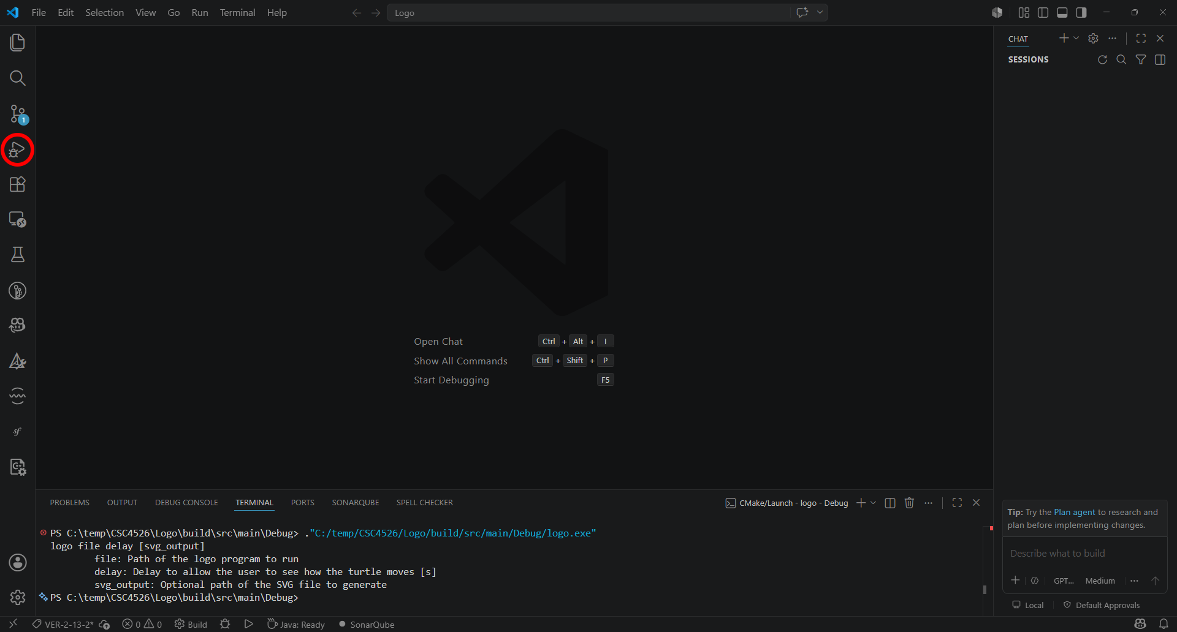Filter the chat sessions
This screenshot has height=632, width=1177.
coord(1141,59)
